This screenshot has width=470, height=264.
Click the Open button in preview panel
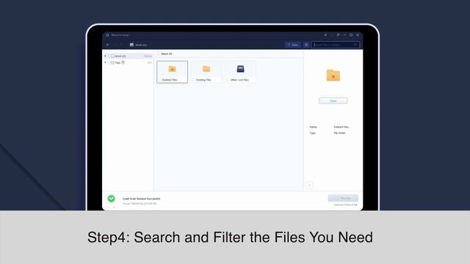click(333, 101)
